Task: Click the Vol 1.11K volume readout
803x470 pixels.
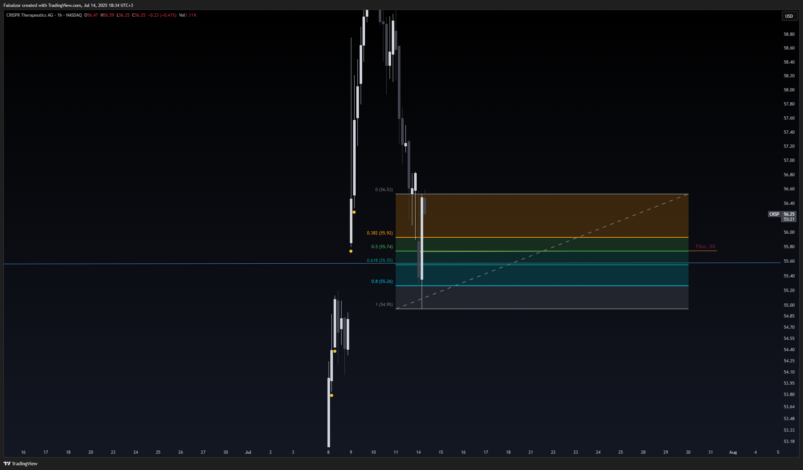Action: (x=188, y=15)
